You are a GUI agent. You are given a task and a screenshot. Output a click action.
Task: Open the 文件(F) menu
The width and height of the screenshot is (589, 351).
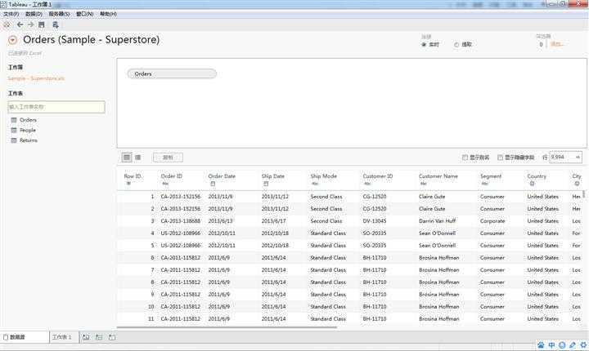pyautogui.click(x=11, y=14)
